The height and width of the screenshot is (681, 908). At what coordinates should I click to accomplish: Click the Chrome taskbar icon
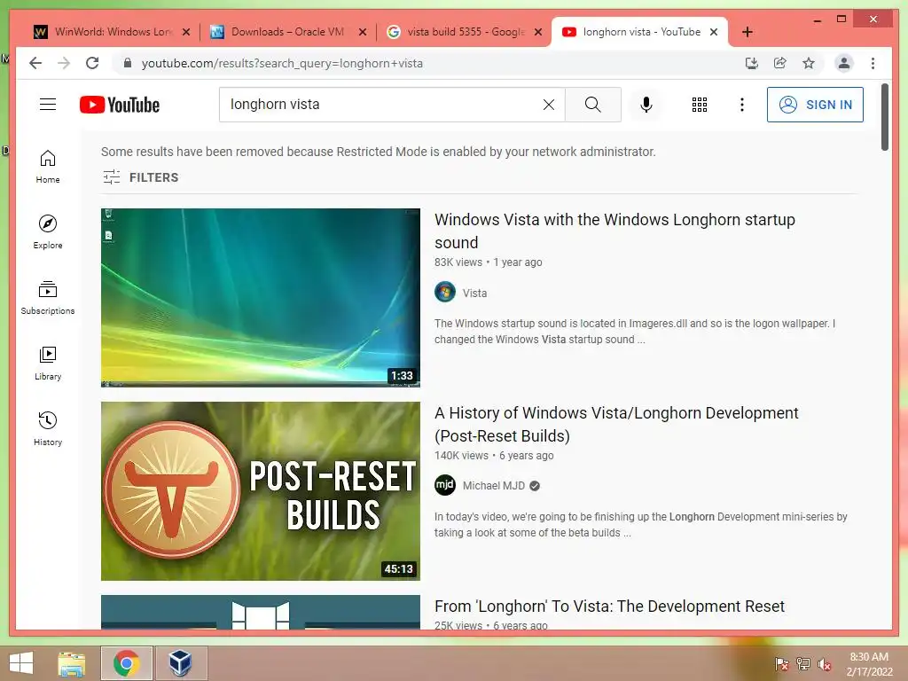(126, 663)
